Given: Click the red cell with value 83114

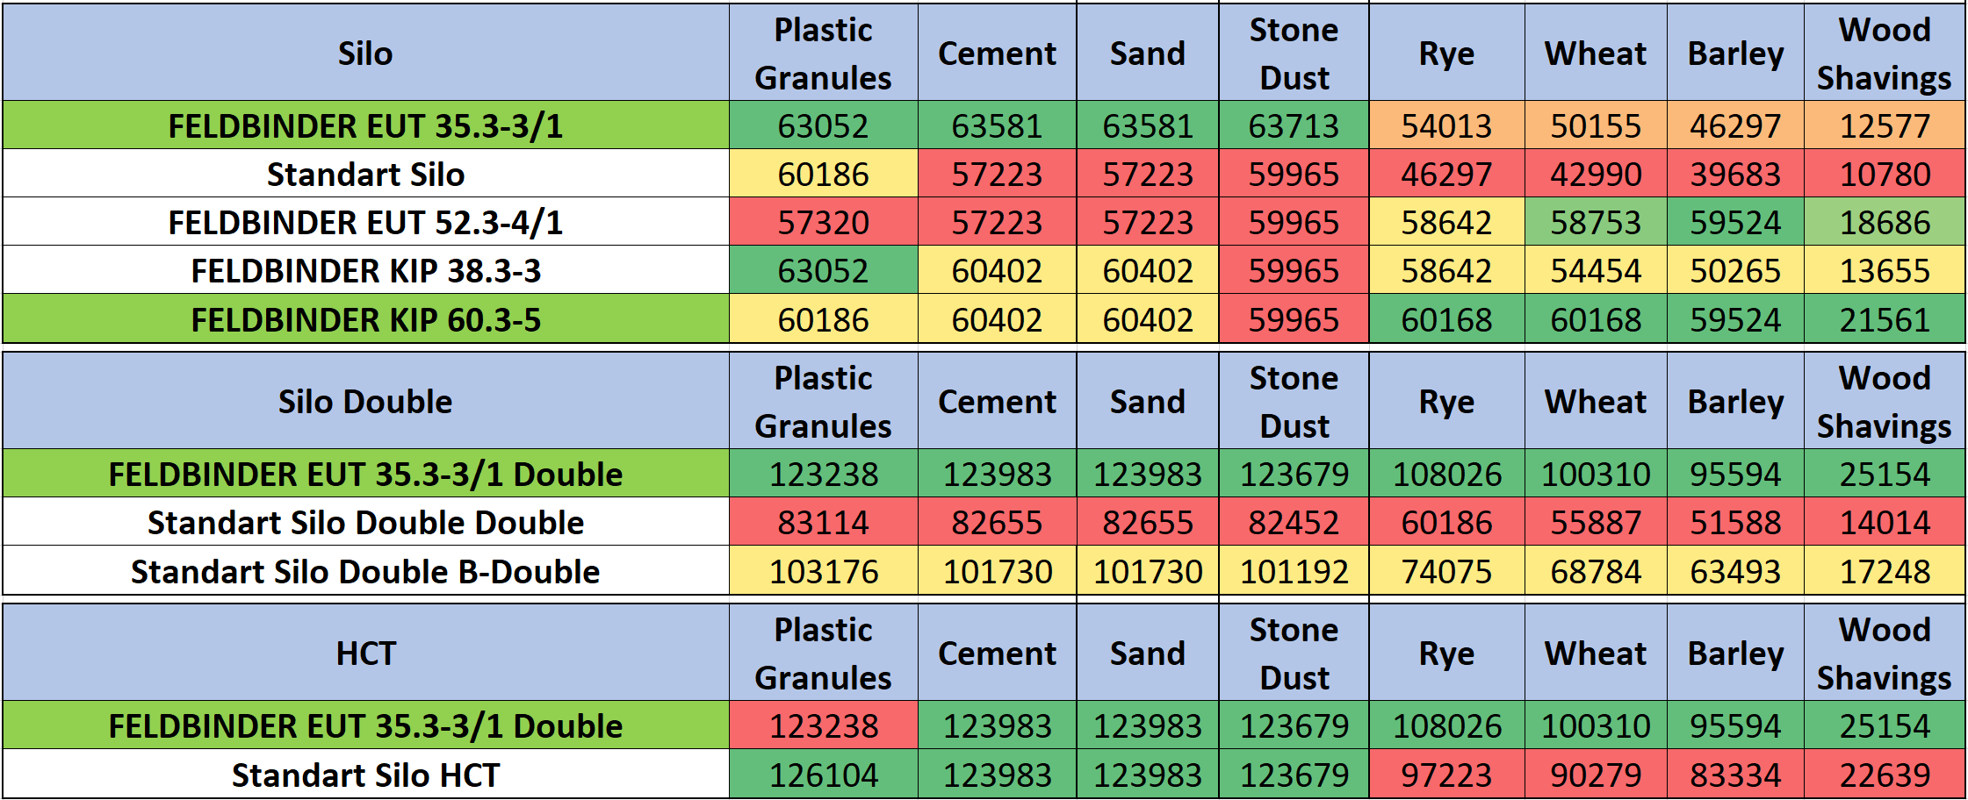Looking at the screenshot, I should point(823,523).
